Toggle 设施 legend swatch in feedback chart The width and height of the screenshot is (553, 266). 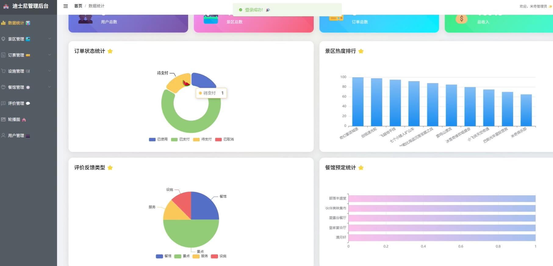214,256
